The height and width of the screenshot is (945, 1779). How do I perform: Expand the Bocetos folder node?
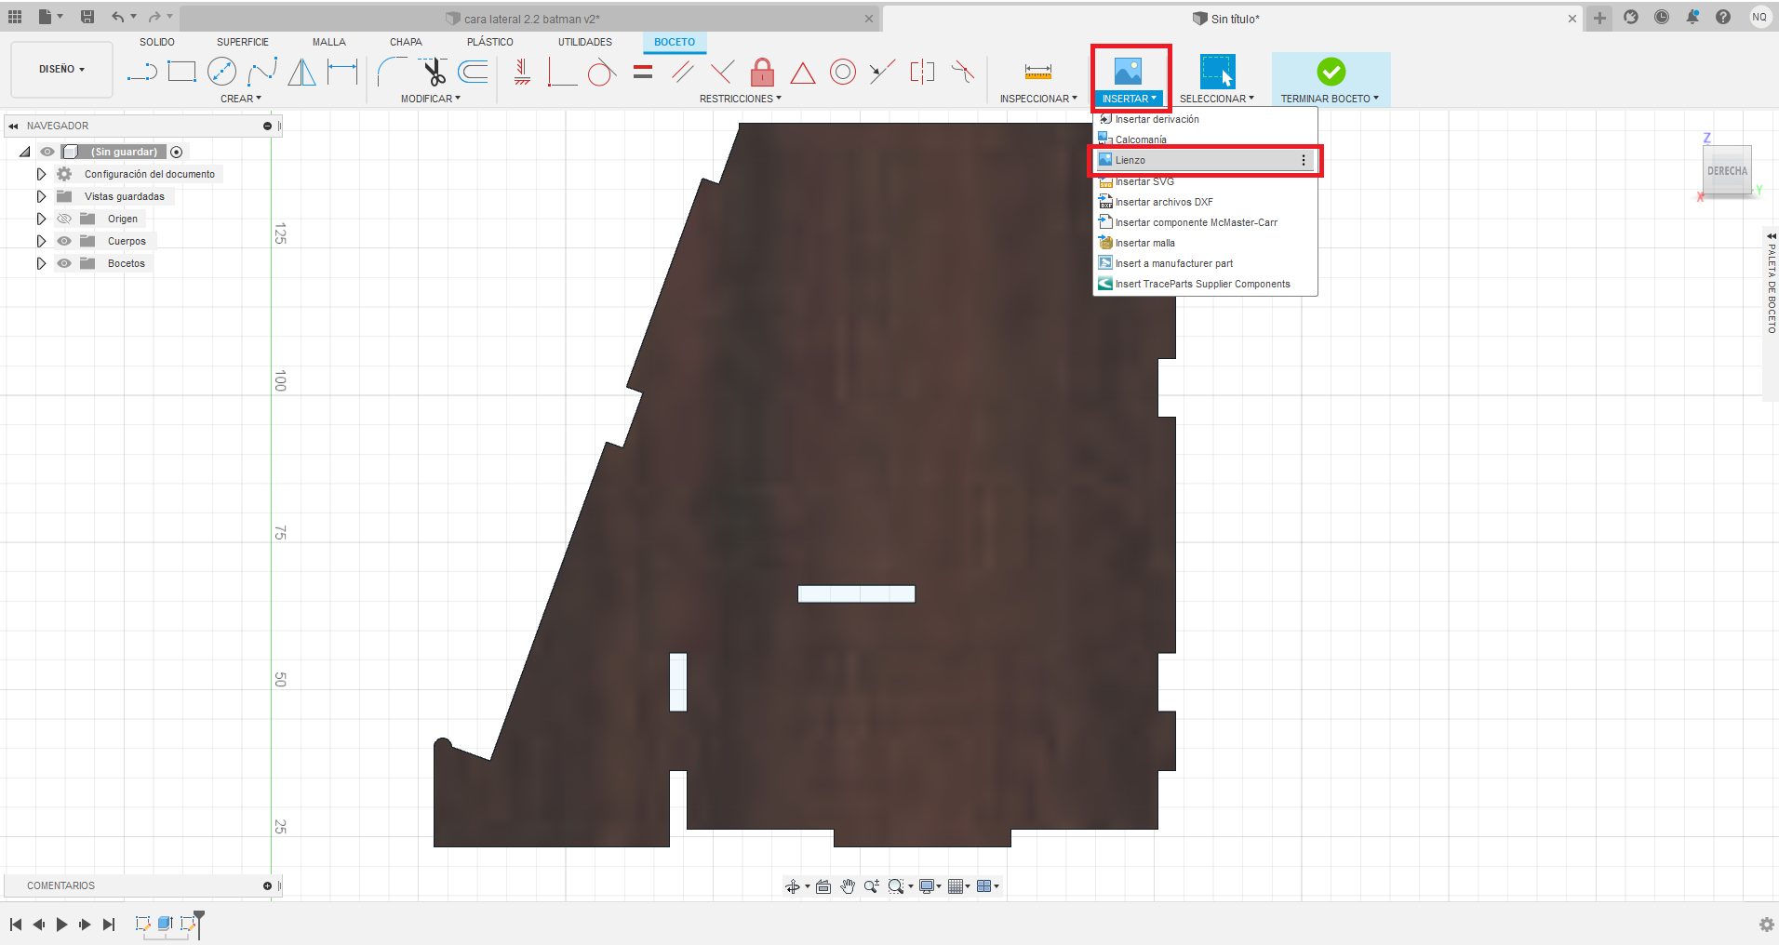click(x=41, y=263)
